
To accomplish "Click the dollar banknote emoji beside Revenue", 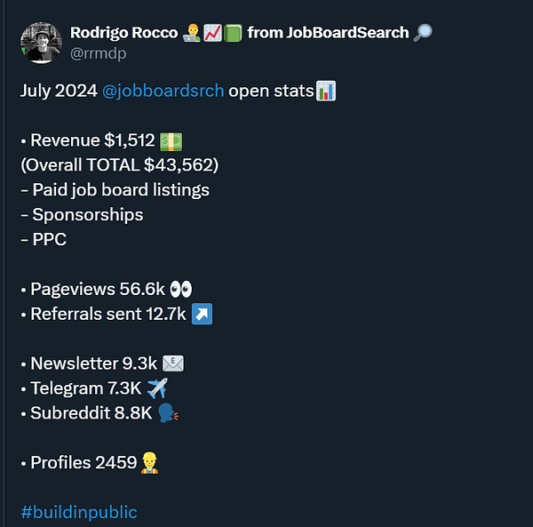I will point(171,140).
